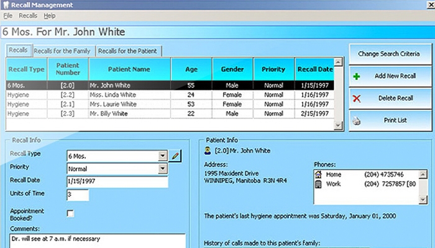Open the Recalls menu
The image size is (435, 248).
tap(28, 15)
